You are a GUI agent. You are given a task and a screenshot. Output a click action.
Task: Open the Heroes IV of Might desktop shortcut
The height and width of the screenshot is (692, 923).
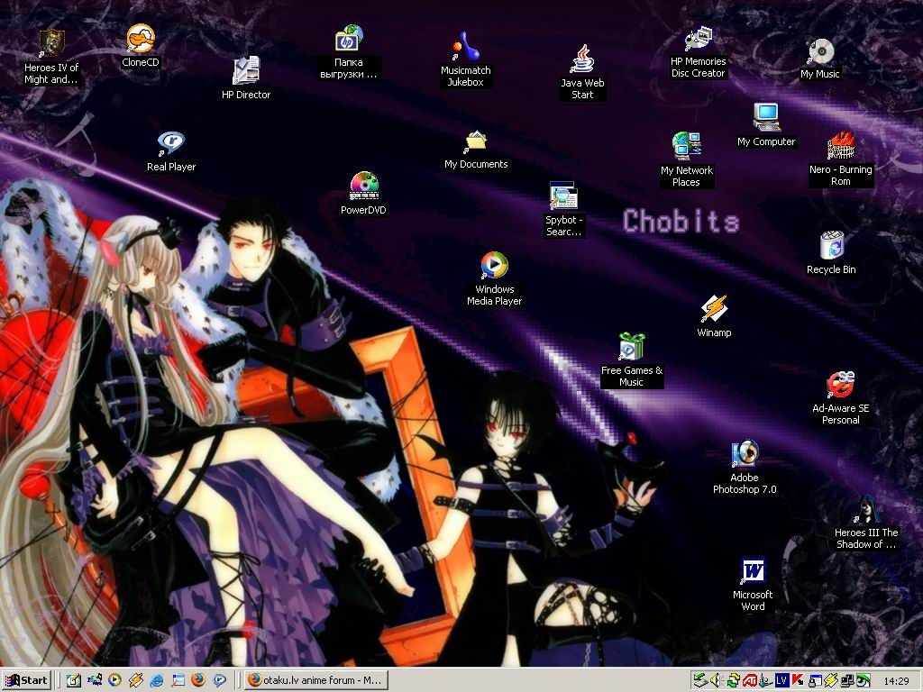(x=51, y=57)
